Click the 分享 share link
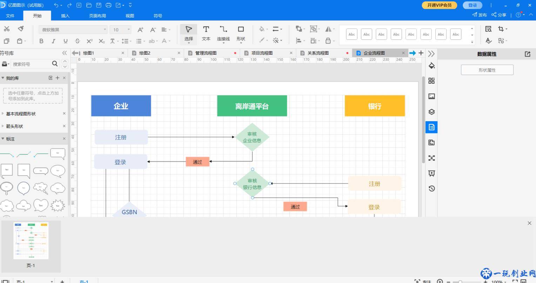Viewport: 536px width, 283px height. [x=499, y=15]
